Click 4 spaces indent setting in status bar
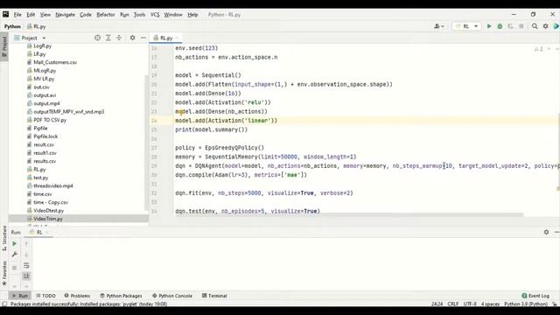 pyautogui.click(x=490, y=304)
